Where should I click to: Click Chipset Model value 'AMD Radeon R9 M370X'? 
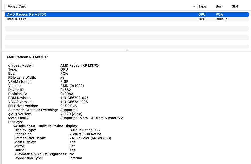pyautogui.click(x=80, y=65)
